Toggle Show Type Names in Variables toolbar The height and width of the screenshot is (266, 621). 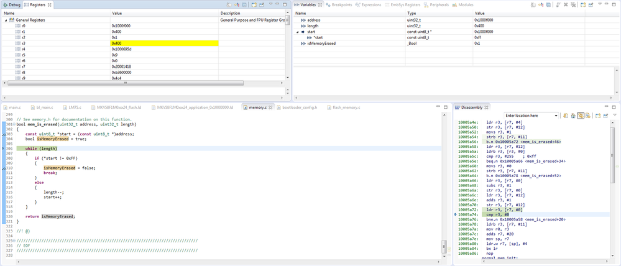point(533,5)
